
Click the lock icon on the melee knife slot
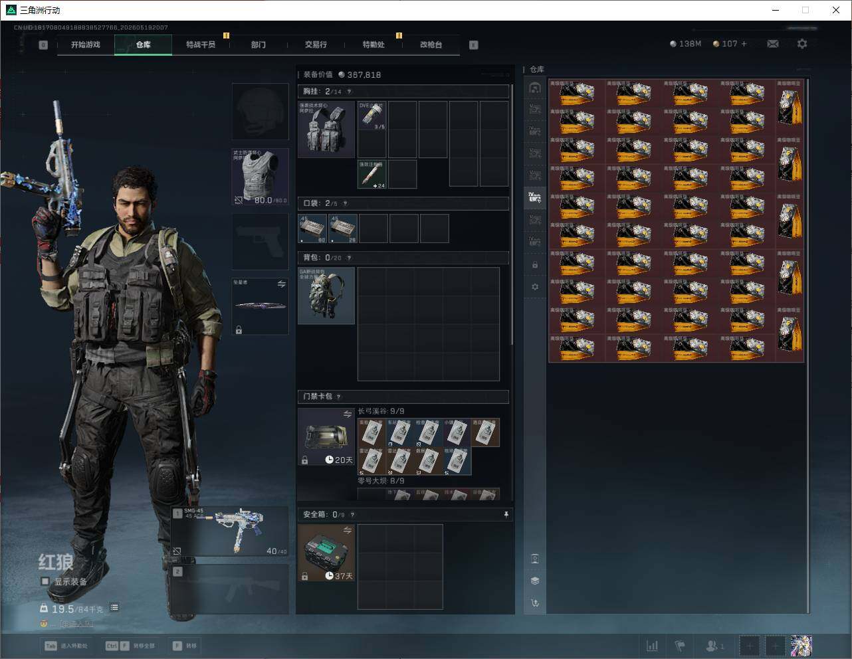pos(239,329)
